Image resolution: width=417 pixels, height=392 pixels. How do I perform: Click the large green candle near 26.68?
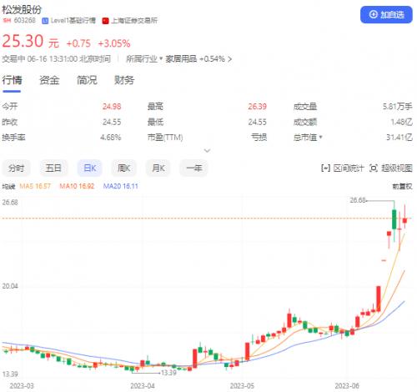pos(394,219)
